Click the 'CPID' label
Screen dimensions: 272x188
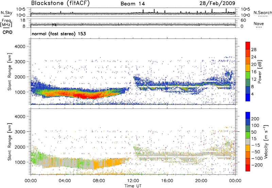(7, 32)
